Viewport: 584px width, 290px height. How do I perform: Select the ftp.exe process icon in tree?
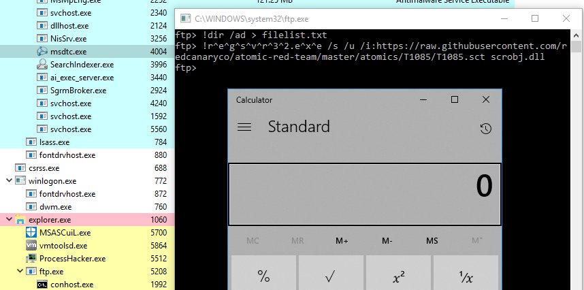point(31,272)
